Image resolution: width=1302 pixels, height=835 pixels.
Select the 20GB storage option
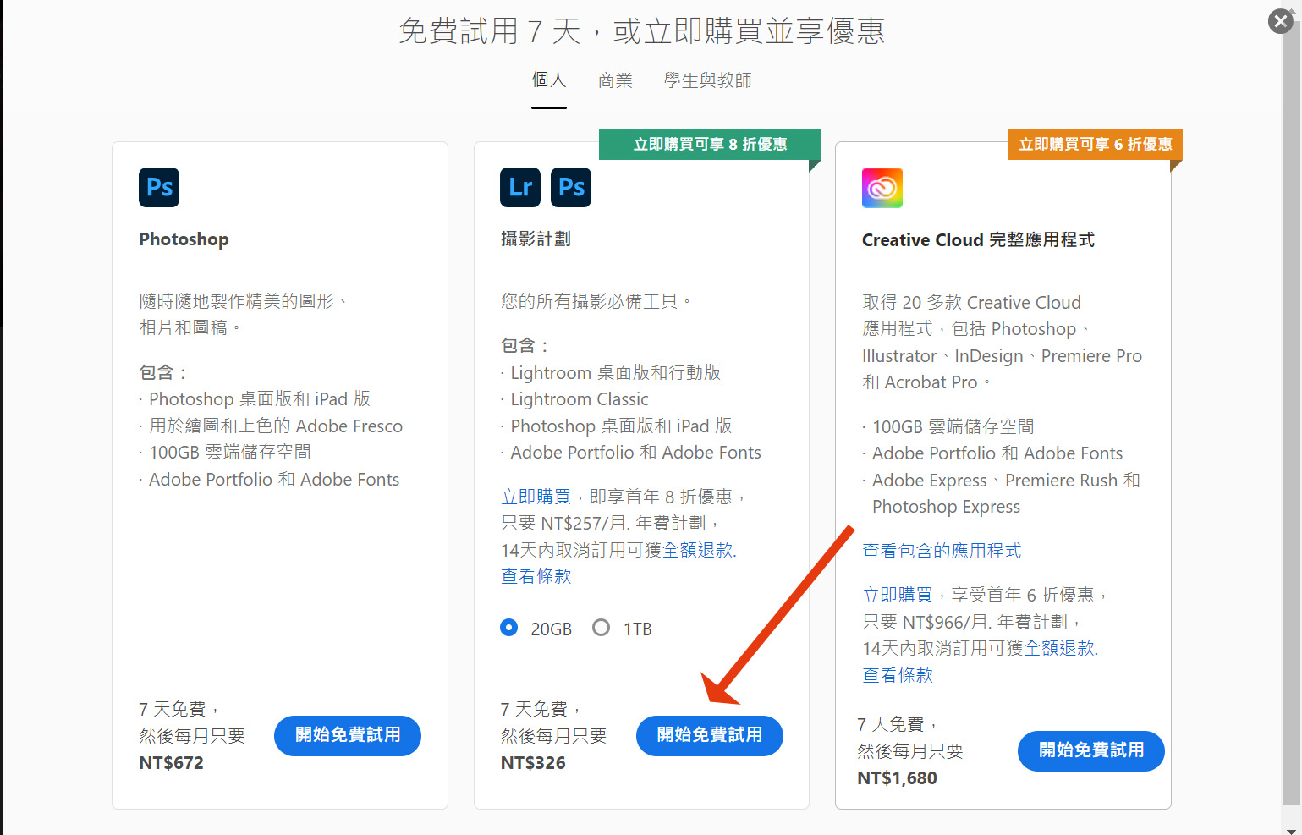click(509, 628)
